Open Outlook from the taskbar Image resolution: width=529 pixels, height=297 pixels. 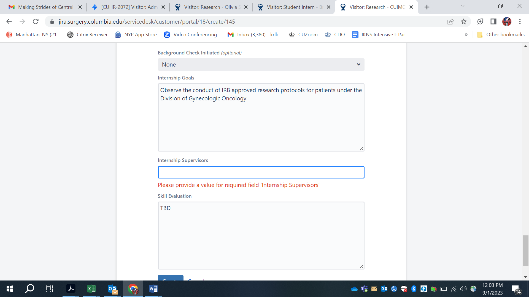112,289
